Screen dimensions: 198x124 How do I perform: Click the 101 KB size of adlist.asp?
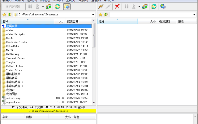[60, 98]
